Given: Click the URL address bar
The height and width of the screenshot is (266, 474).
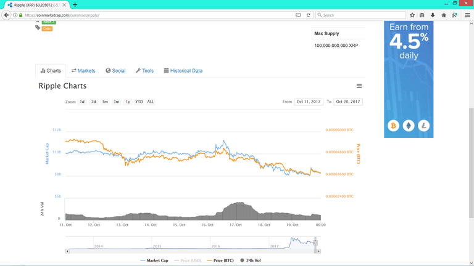Looking at the screenshot, I should 157,15.
